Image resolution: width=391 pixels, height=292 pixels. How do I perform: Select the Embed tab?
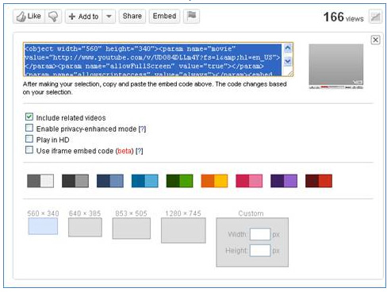point(164,16)
